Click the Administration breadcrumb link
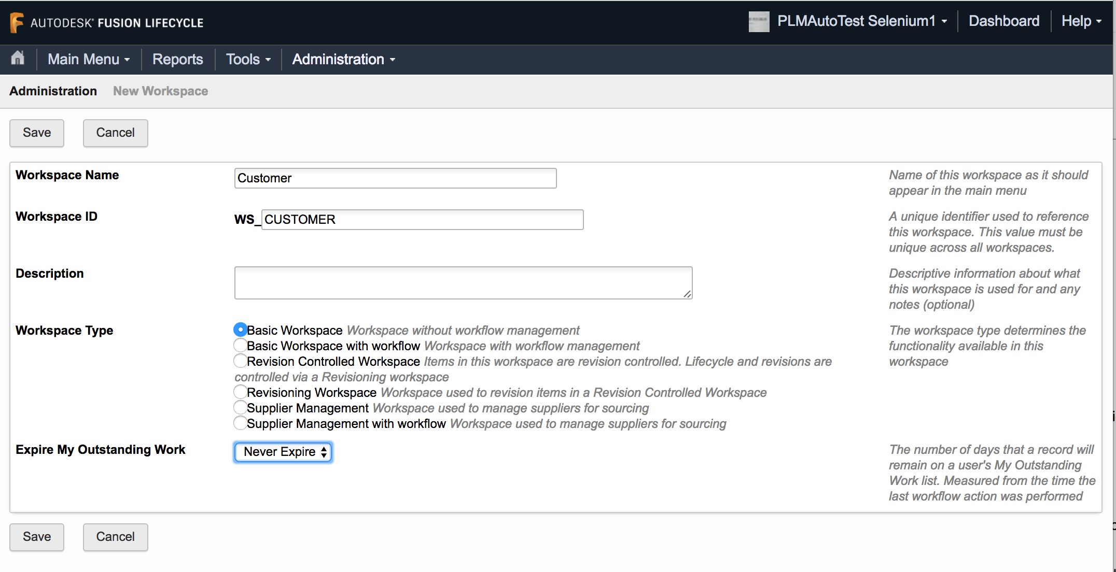Screen dimensions: 1116x572 pos(52,91)
